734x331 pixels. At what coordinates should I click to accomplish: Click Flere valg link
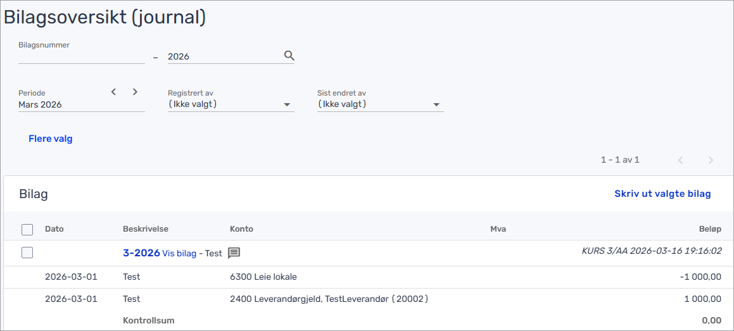click(x=51, y=139)
